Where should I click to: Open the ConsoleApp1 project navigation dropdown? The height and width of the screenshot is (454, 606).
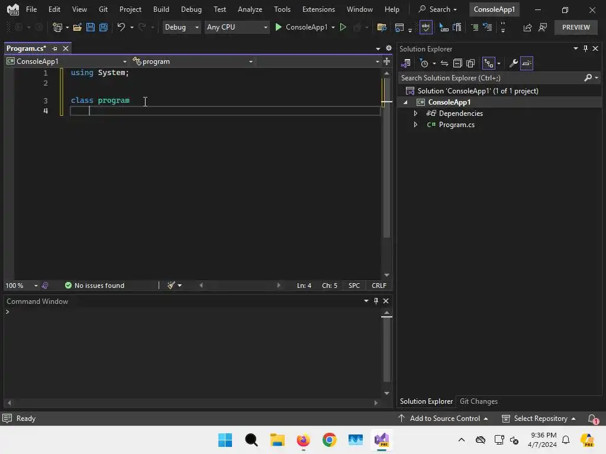point(66,61)
